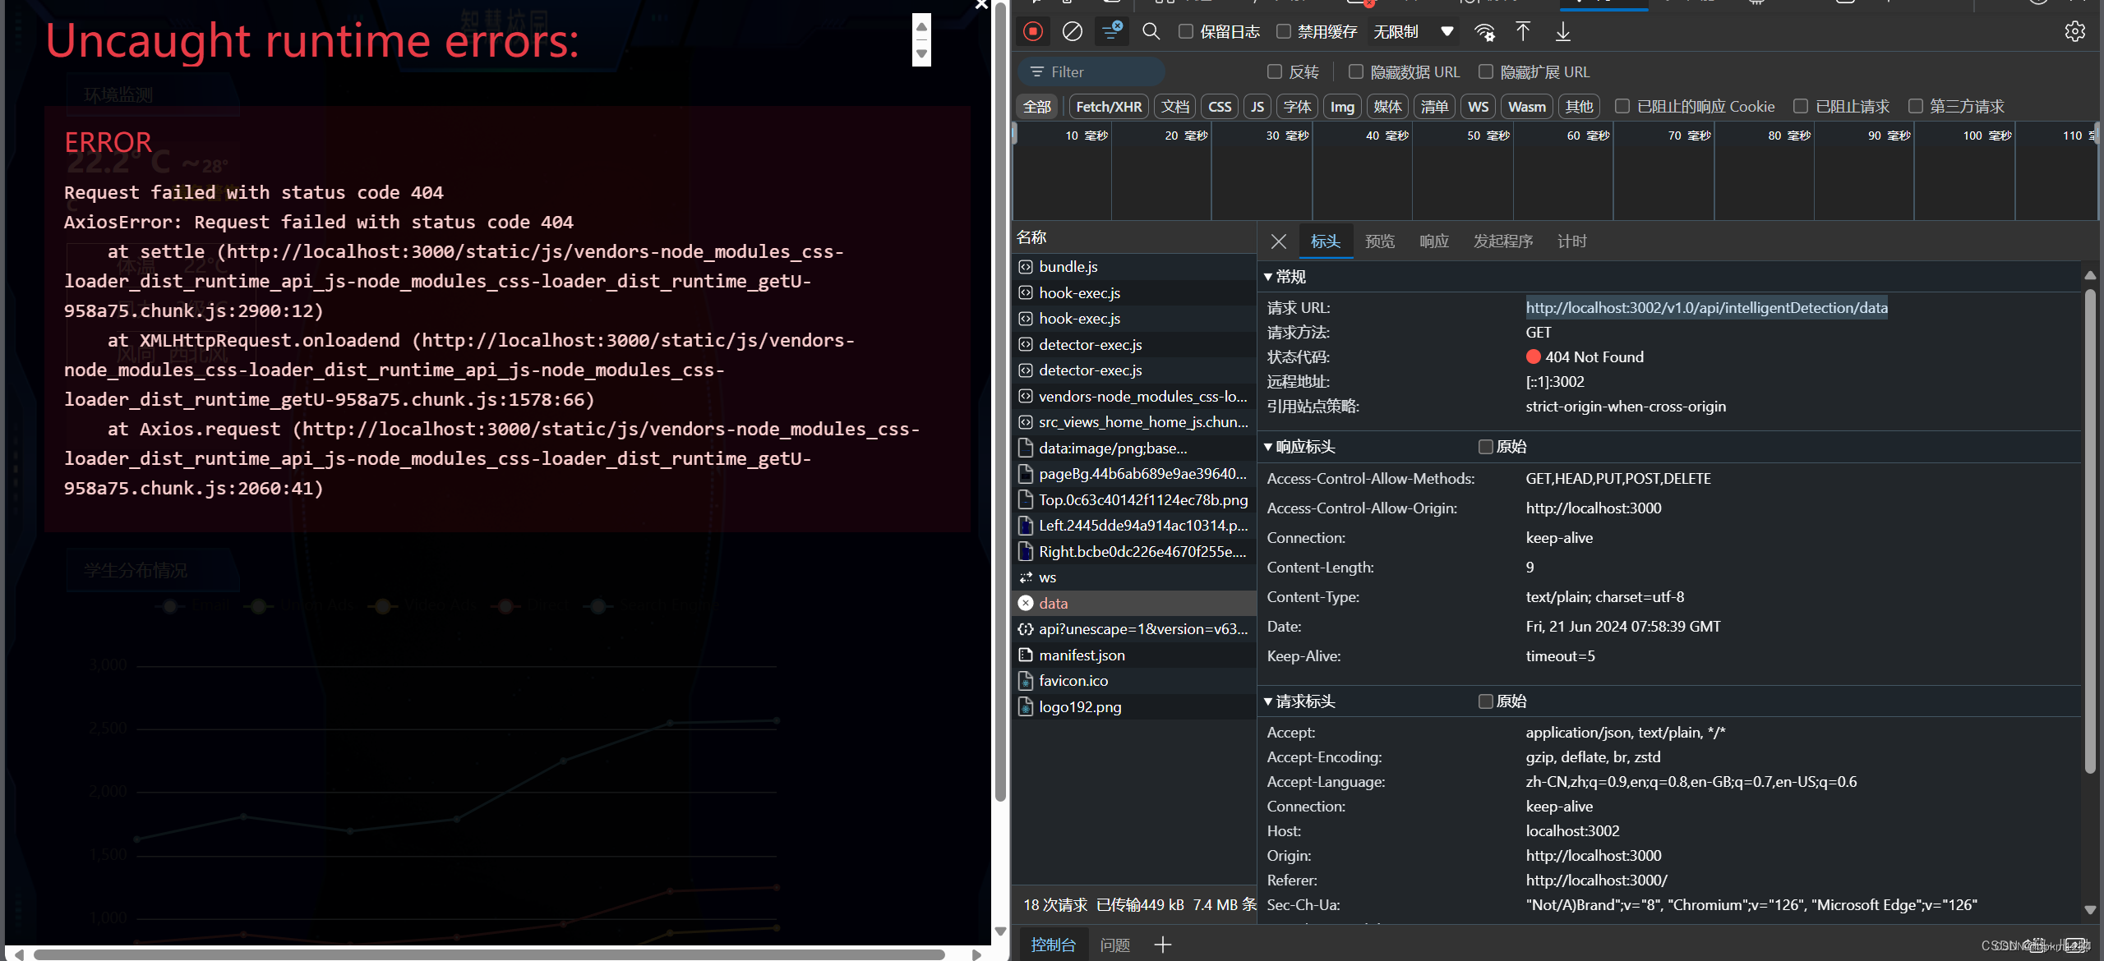Stop recording network log
The width and height of the screenshot is (2104, 961).
pos(1033,31)
